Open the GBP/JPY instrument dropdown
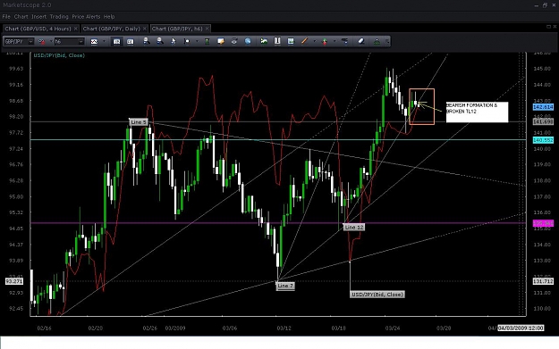The width and height of the screenshot is (559, 349). tap(19, 42)
